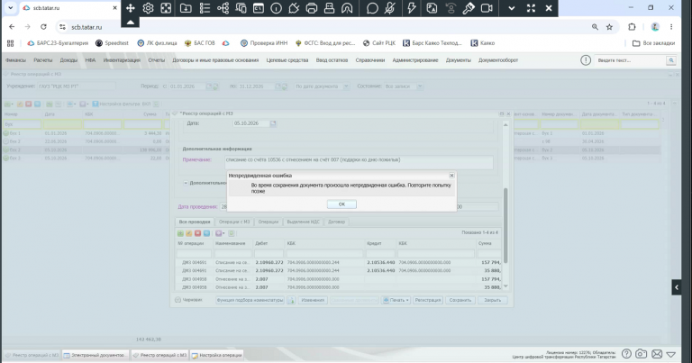Switch to Выделение НДС tab
The width and height of the screenshot is (692, 363).
(303, 222)
